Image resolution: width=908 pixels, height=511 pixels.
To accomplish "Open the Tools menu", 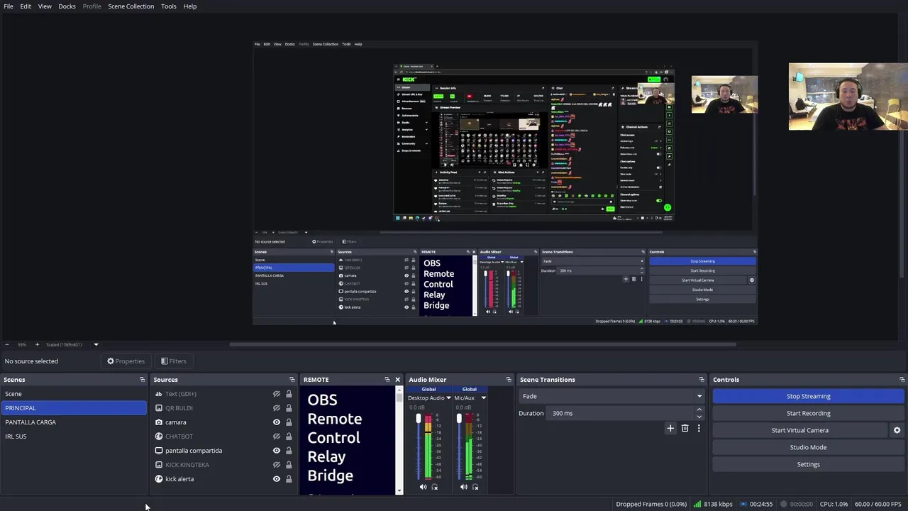I will point(168,6).
